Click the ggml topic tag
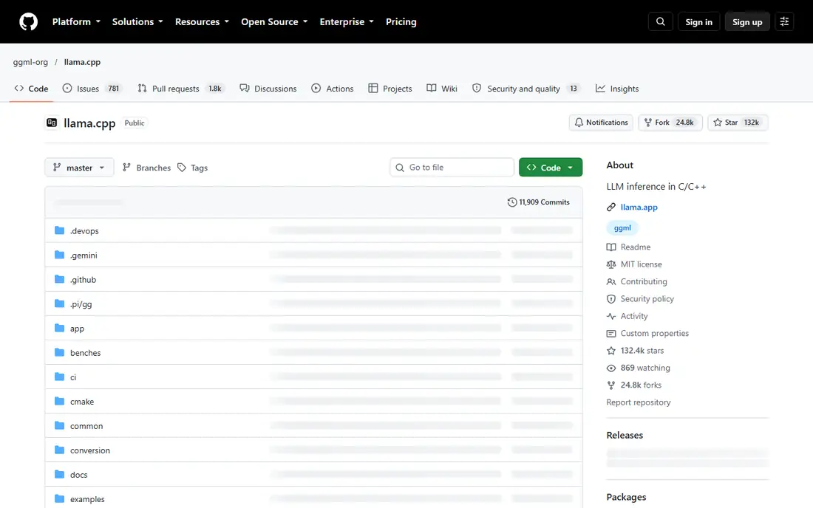Screen dimensions: 813x508 pos(622,228)
